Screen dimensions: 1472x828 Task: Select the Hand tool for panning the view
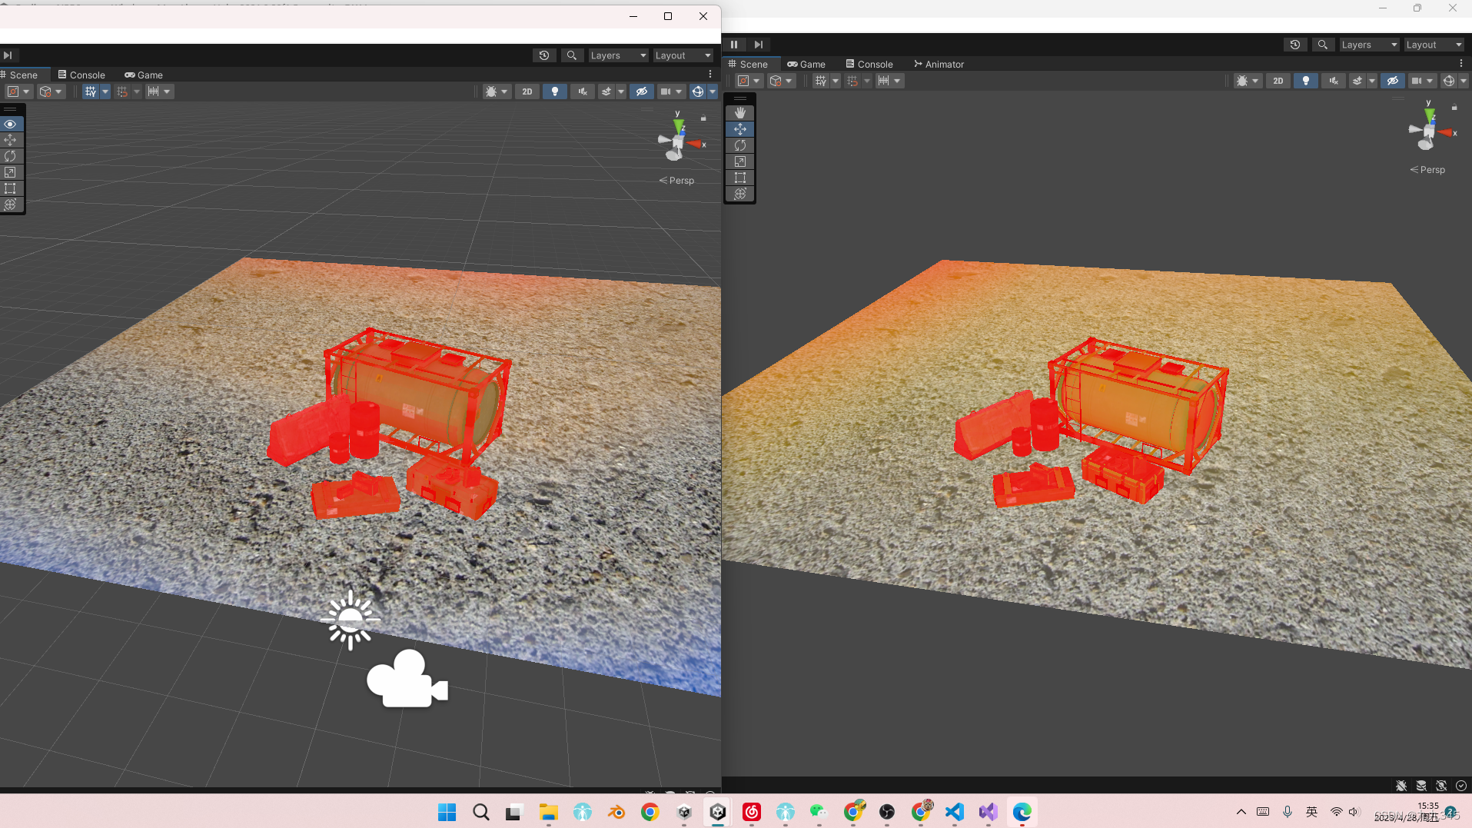740,112
